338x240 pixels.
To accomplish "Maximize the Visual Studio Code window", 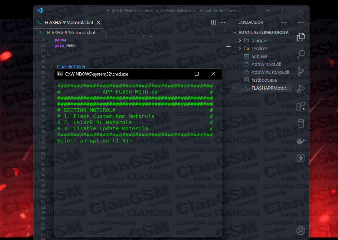I will tap(284, 10).
